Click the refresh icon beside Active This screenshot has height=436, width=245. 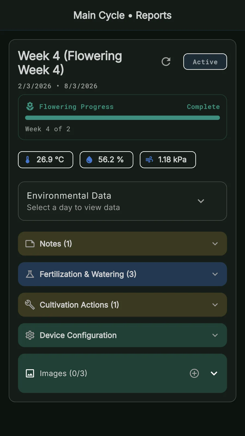[x=166, y=62]
